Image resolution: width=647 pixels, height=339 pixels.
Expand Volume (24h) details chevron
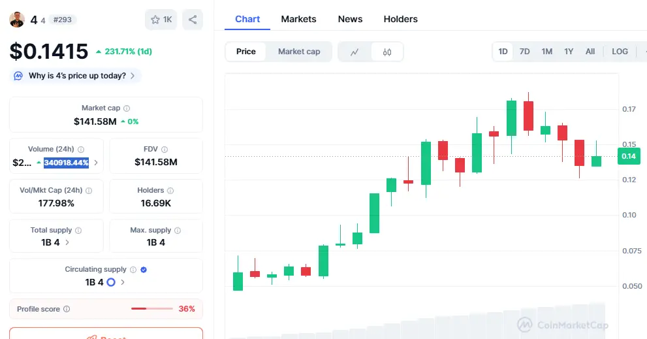[97, 163]
